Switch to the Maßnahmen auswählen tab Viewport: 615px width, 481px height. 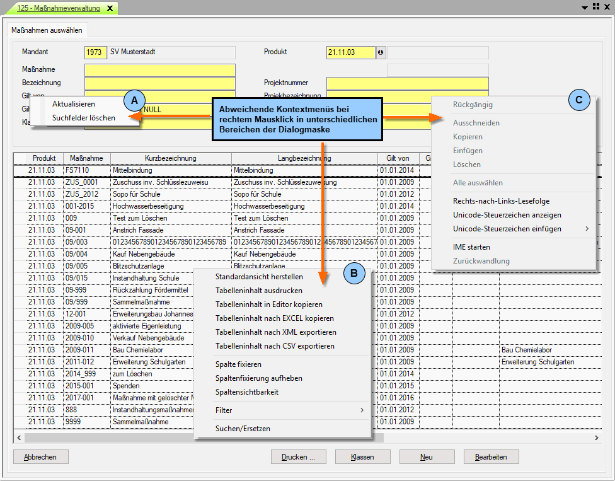47,30
